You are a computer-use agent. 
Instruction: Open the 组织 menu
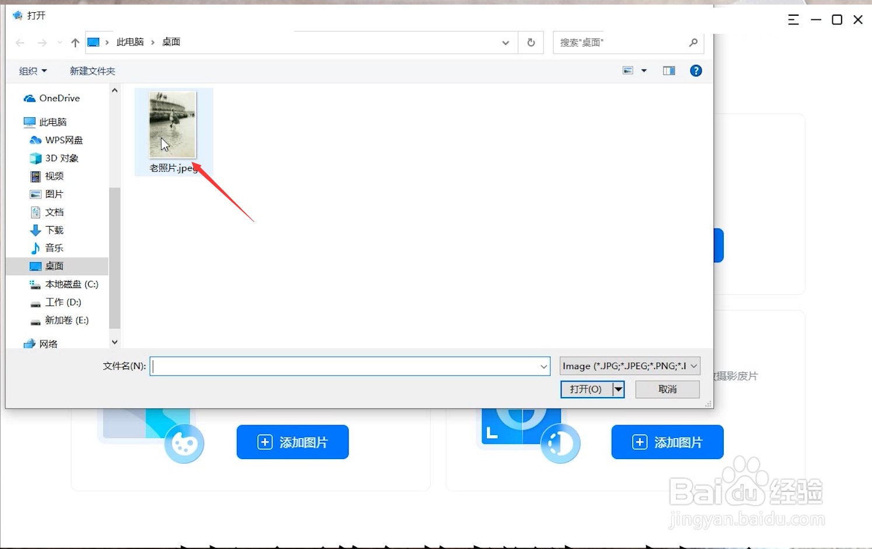pos(33,71)
